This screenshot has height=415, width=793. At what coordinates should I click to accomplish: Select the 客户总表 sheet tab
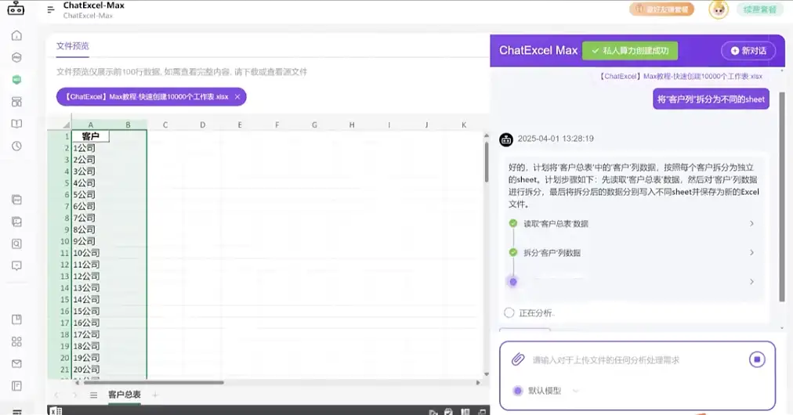tap(125, 395)
